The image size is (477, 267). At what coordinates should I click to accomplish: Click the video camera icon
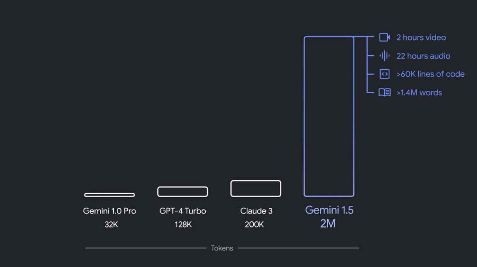[385, 37]
